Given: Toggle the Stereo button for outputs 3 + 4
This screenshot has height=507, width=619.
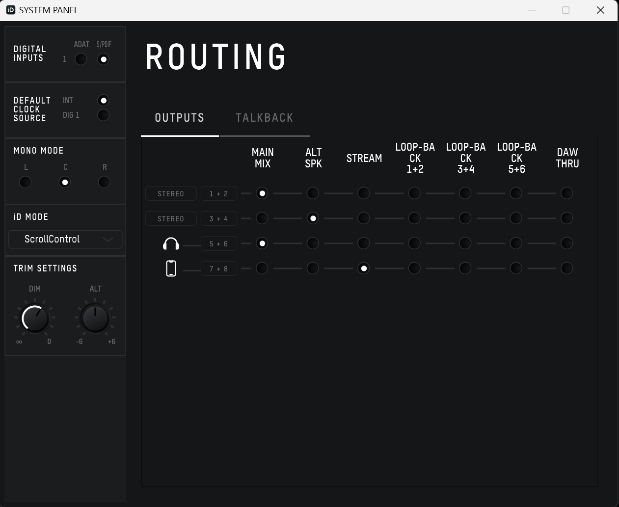Looking at the screenshot, I should click(x=171, y=218).
